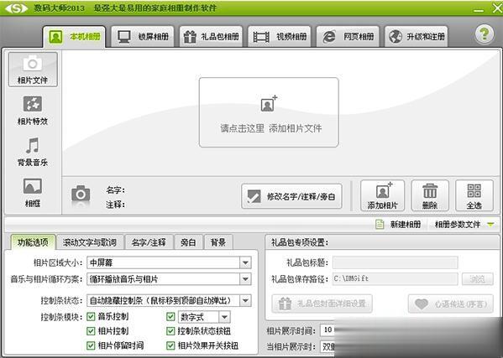This screenshot has height=358, width=503.
Task: Click the 删除 trash can button
Action: (x=430, y=195)
